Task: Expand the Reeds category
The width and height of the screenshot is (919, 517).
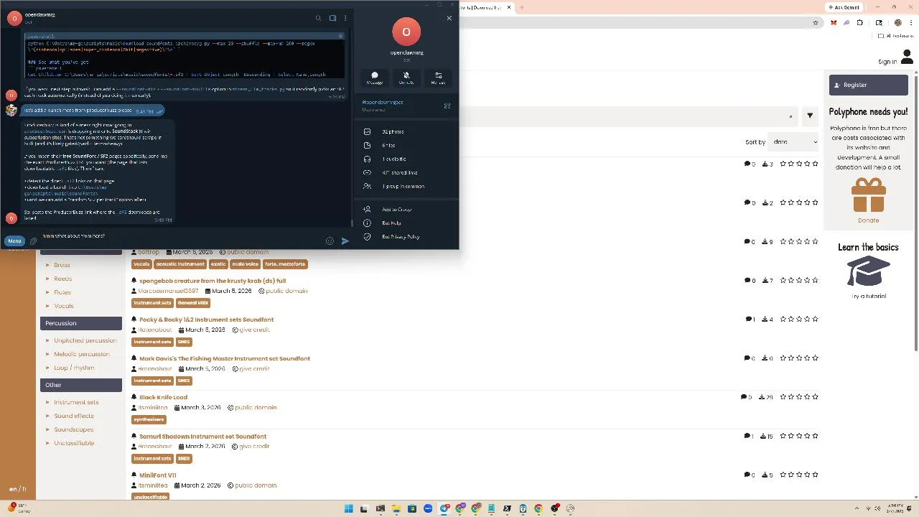Action: point(62,279)
